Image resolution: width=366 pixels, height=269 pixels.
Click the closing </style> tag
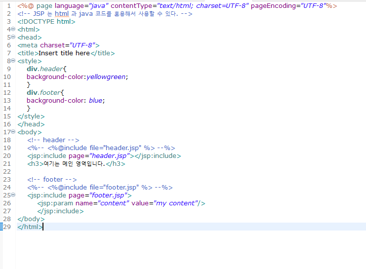[31, 116]
